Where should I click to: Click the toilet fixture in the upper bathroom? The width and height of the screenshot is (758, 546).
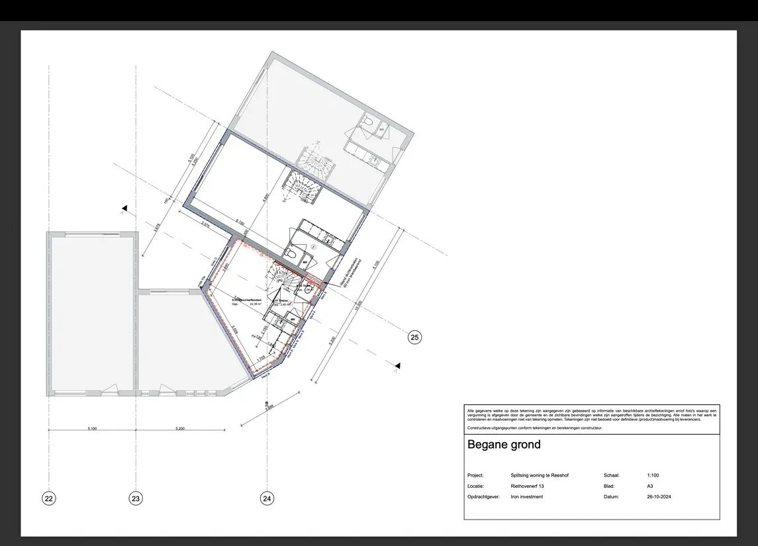367,121
